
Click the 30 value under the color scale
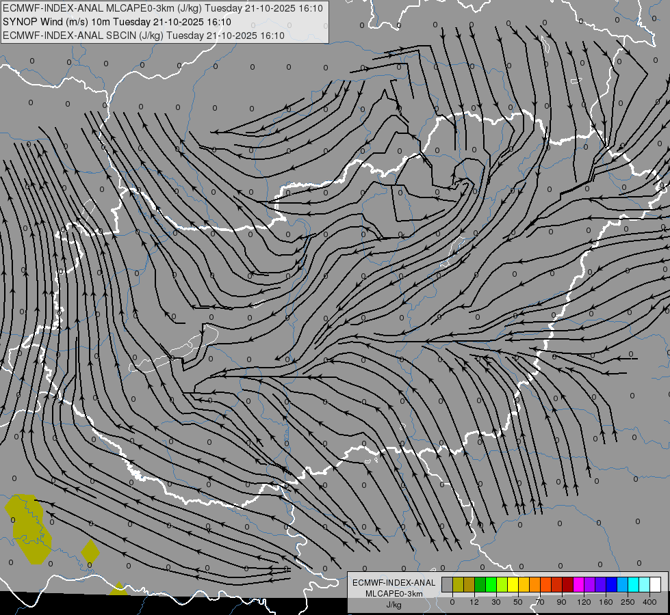[x=496, y=602]
